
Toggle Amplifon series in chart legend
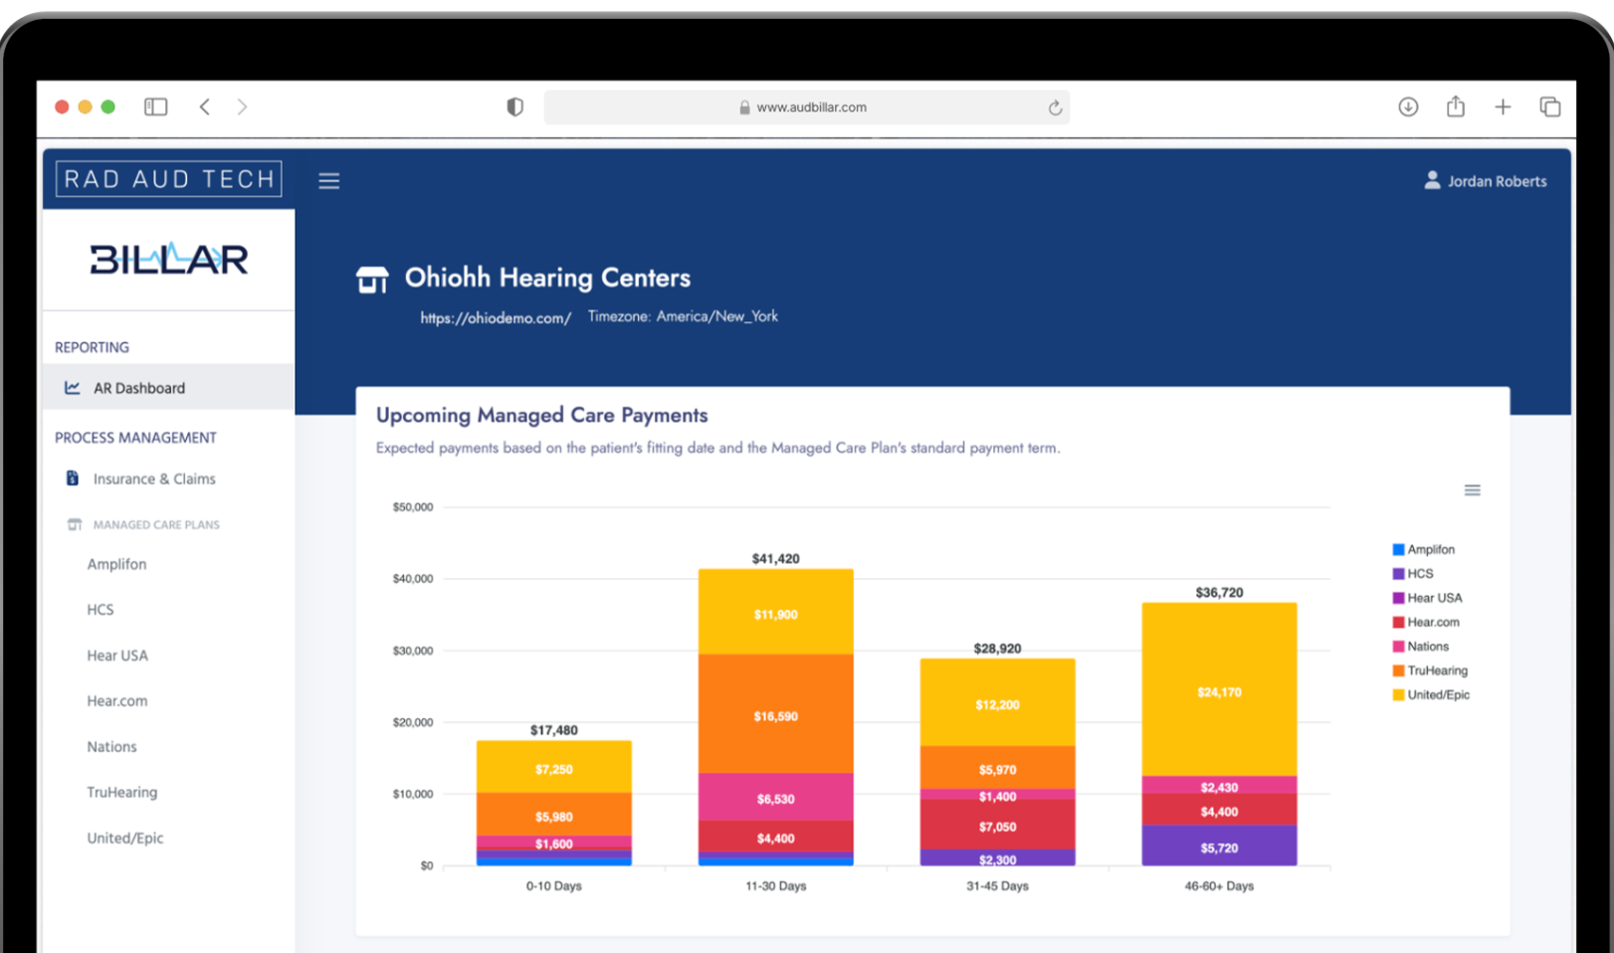coord(1430,549)
